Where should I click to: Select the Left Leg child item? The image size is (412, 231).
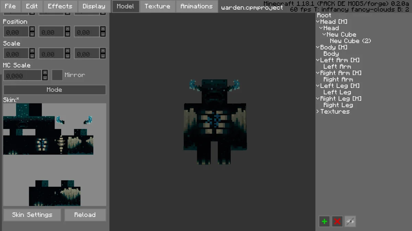tap(337, 92)
